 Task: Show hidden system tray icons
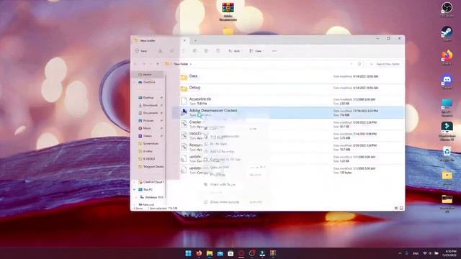(400, 253)
